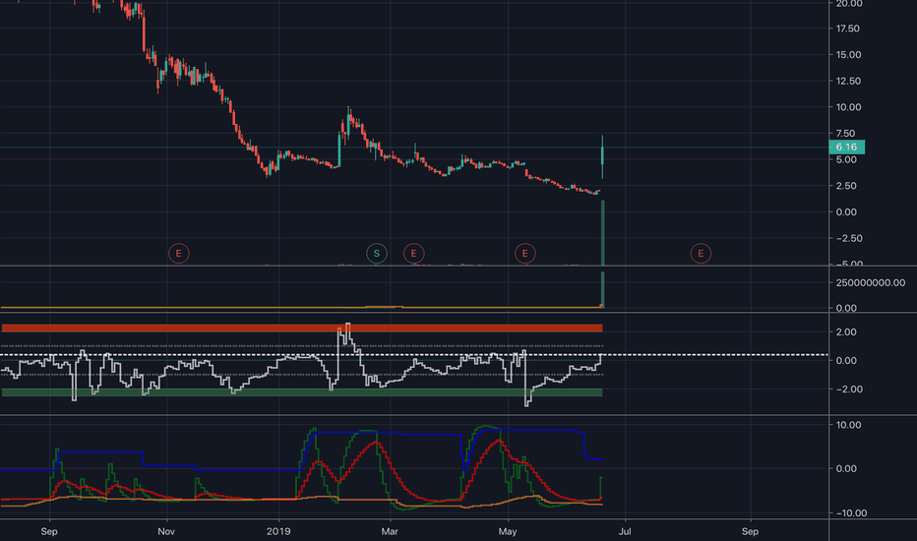The height and width of the screenshot is (541, 917).
Task: Select the 12.50 price axis label
Action: tap(848, 82)
